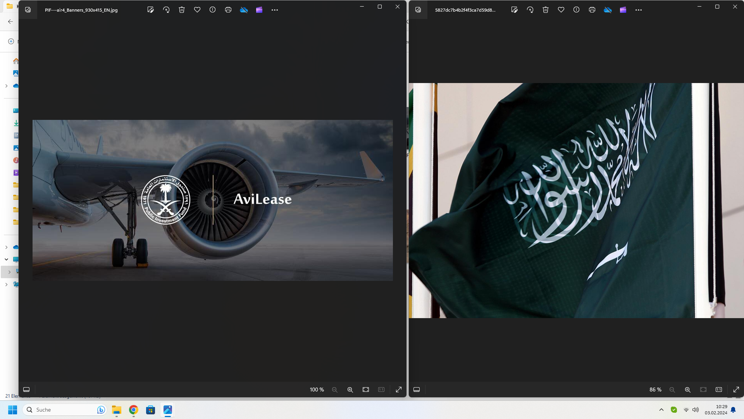Launch Google Chrome from taskbar
This screenshot has width=744, height=419.
[134, 410]
